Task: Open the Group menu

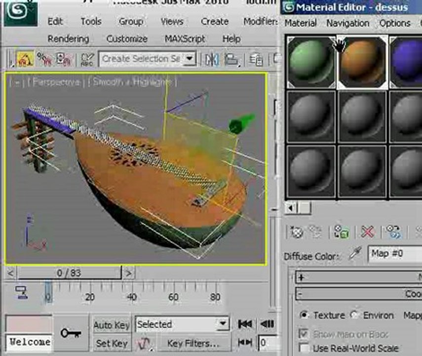Action: click(131, 21)
